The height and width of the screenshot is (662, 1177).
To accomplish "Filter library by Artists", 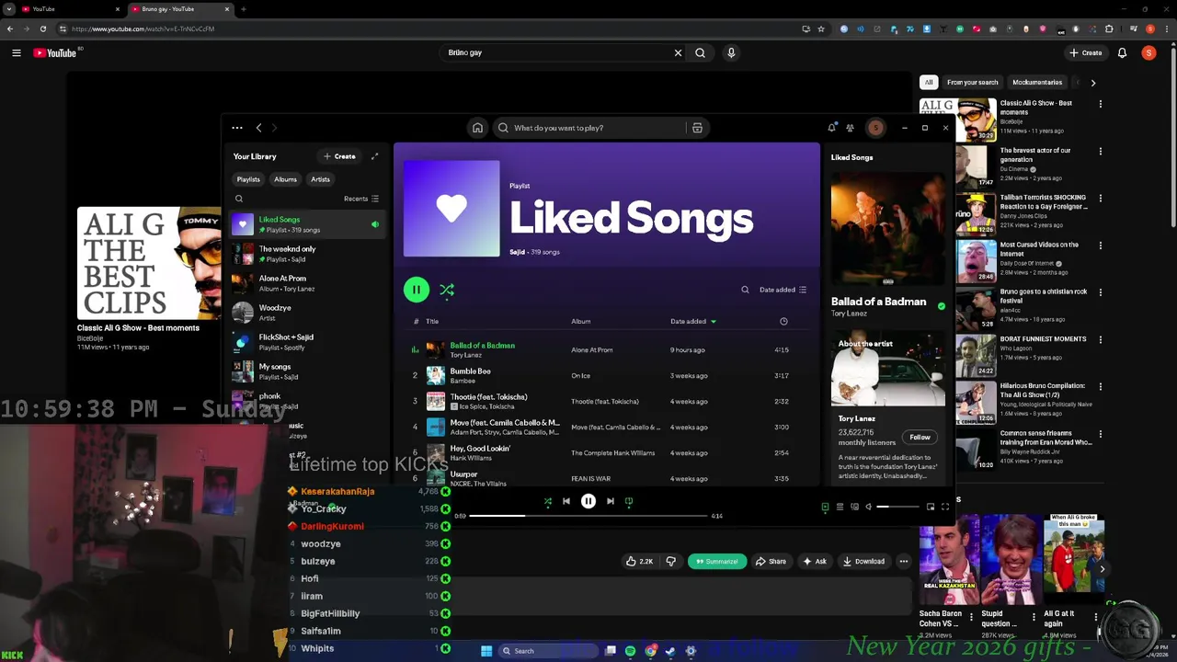I will point(320,179).
